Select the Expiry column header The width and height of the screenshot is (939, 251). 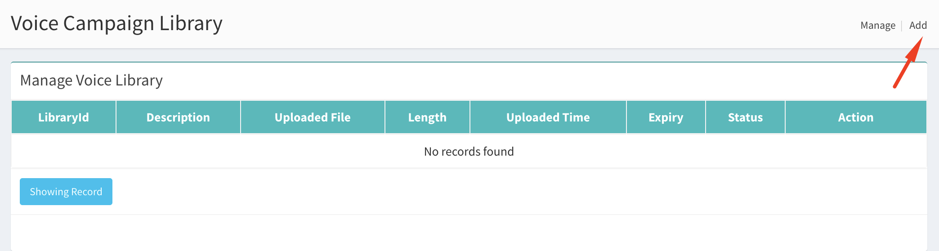666,117
